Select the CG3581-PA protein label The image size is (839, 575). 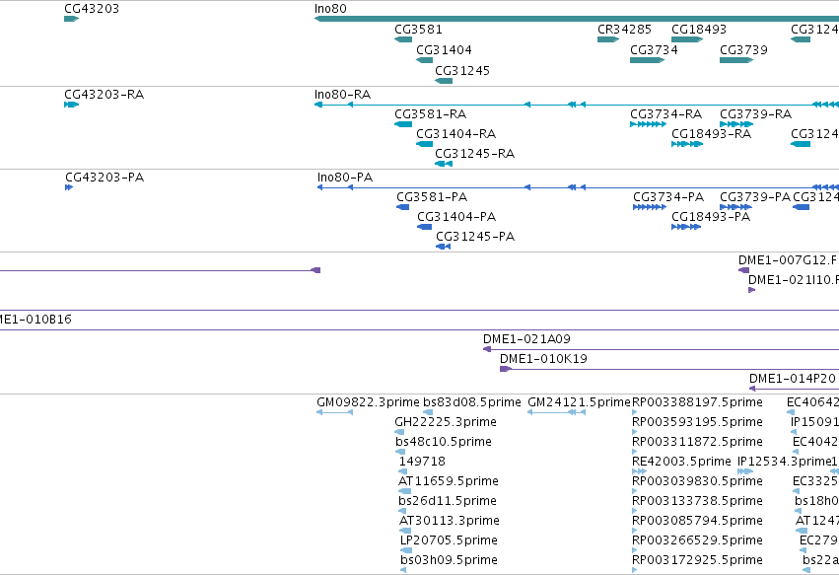pos(433,197)
